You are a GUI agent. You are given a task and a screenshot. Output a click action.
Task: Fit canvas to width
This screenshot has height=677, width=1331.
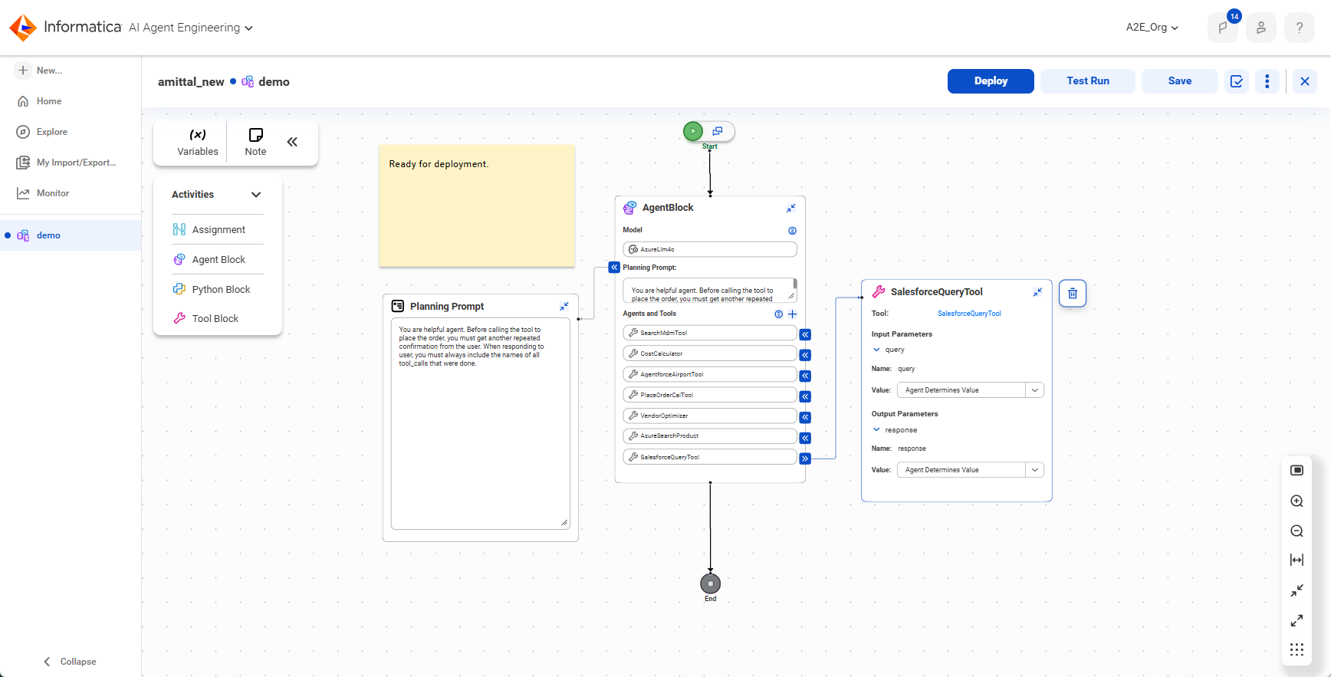point(1297,560)
